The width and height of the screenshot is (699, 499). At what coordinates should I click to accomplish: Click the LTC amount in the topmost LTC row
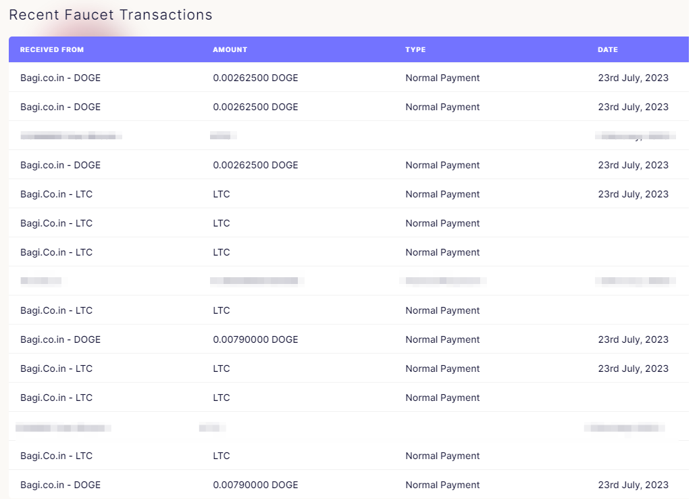coord(222,194)
